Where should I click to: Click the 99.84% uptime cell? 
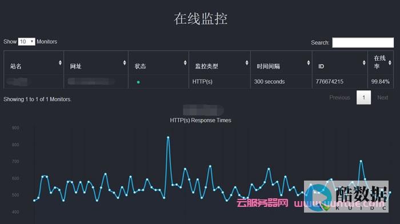click(381, 82)
